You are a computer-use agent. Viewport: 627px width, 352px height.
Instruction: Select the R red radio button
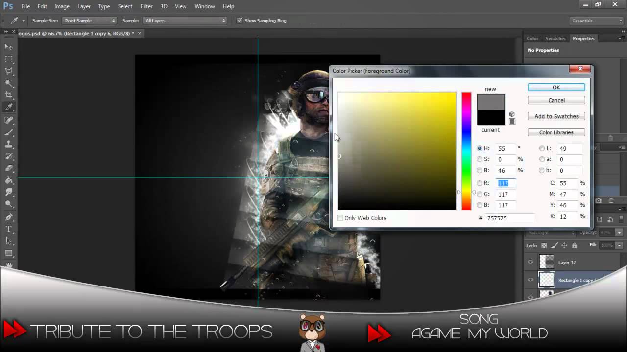(480, 183)
